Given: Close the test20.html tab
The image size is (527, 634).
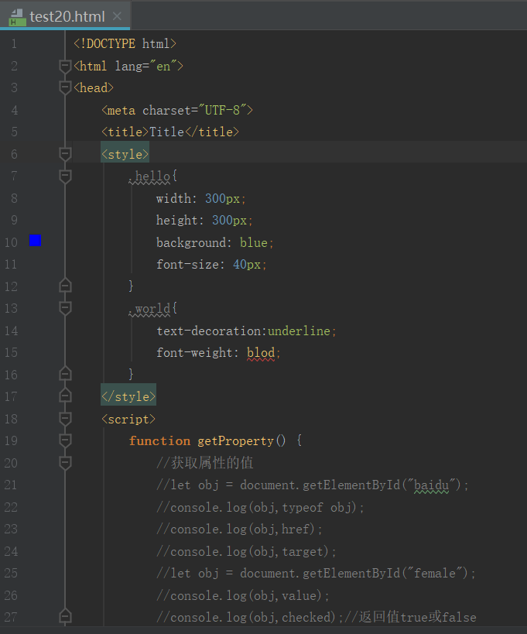Looking at the screenshot, I should click(x=117, y=16).
